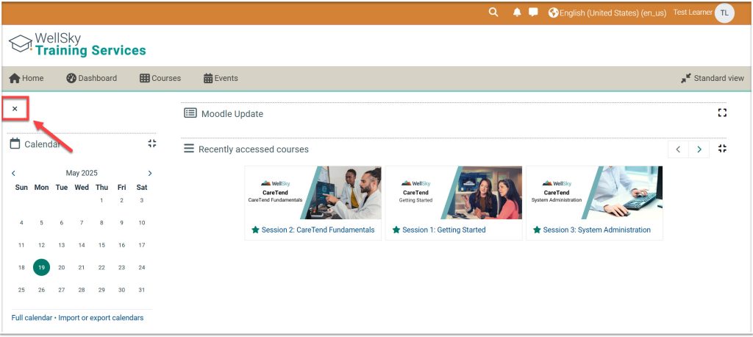Click the Calendar block icon
The width and height of the screenshot is (753, 337).
15,143
